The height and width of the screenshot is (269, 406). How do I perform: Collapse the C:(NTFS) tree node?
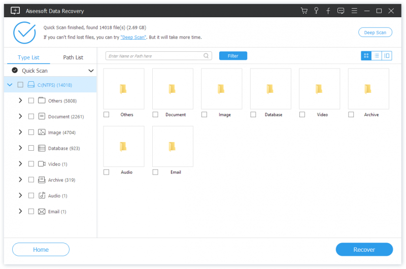tap(10, 85)
